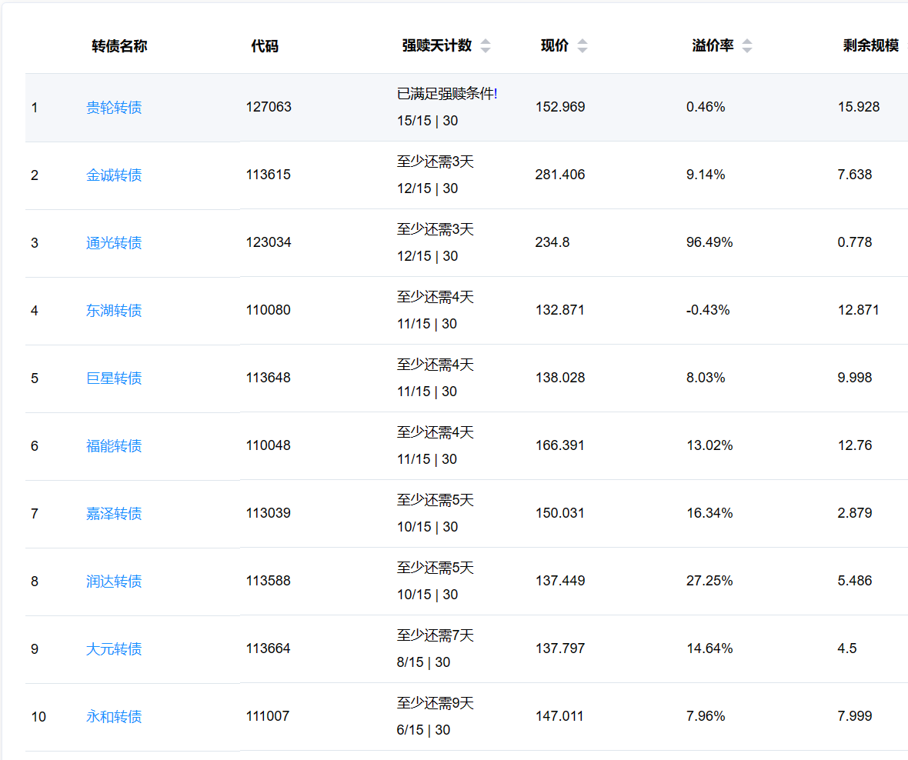The height and width of the screenshot is (760, 908).
Task: Click the 现价 column sort arrows
Action: point(582,46)
